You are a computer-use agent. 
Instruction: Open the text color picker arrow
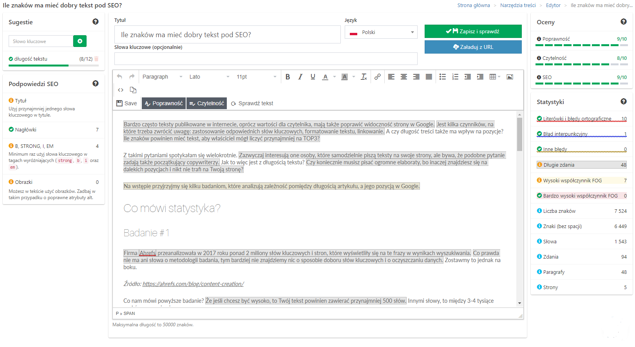pyautogui.click(x=334, y=77)
